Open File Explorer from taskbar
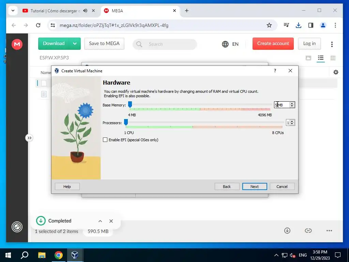Image resolution: width=349 pixels, height=262 pixels. 42,255
